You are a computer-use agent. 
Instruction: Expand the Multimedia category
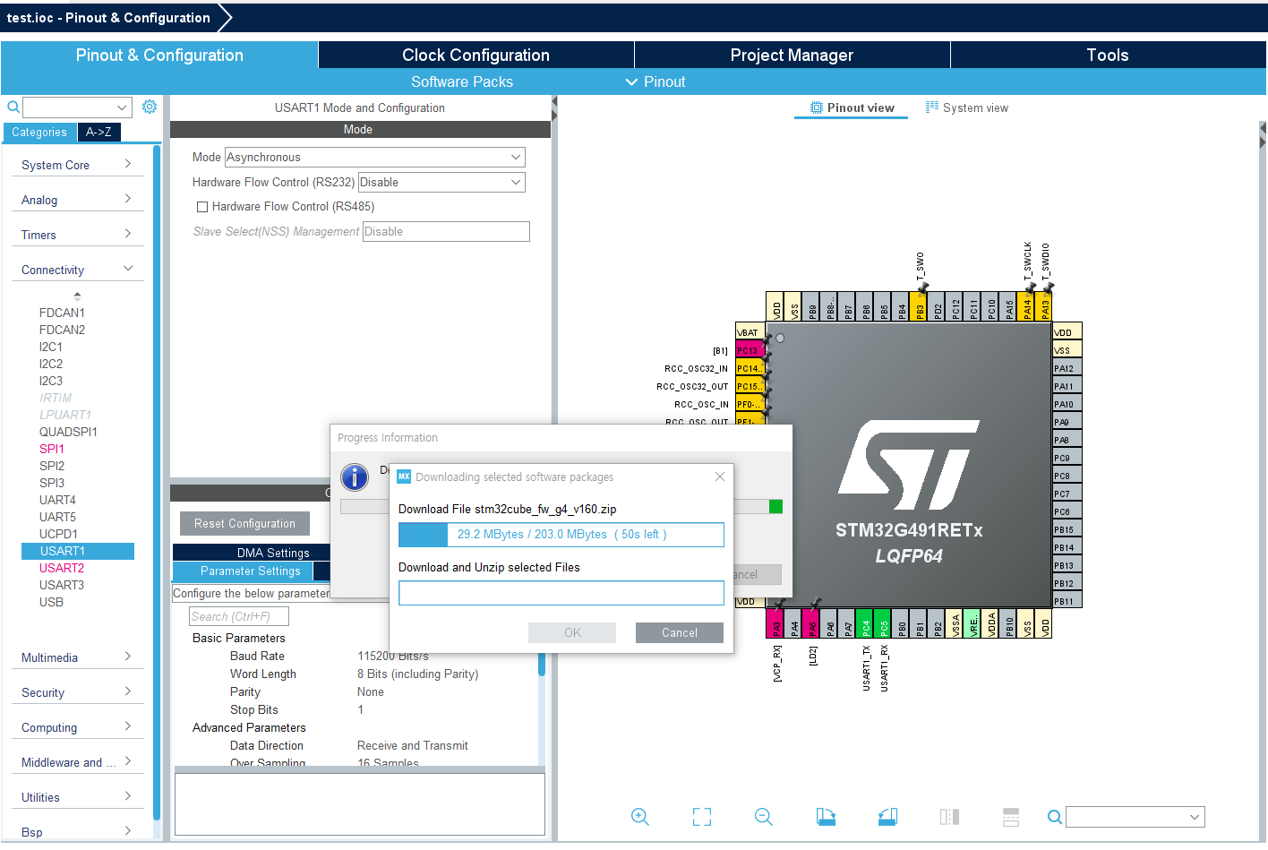click(x=77, y=657)
